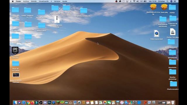
Task: Select FORGE folder on desktop
Action: coord(172,7)
